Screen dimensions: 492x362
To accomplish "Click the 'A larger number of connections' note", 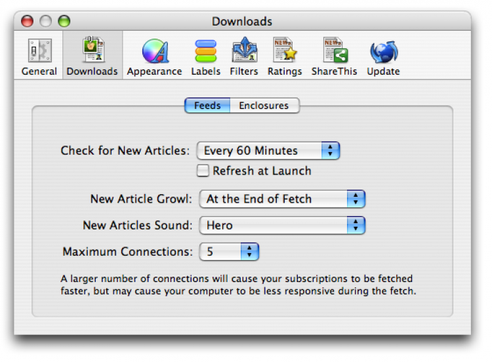I will tap(239, 285).
